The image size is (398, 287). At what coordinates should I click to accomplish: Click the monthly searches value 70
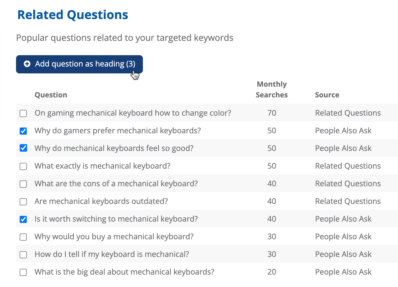[272, 113]
